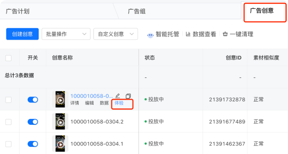Switch to the 广告计划 tab
The width and height of the screenshot is (288, 154).
point(18,11)
